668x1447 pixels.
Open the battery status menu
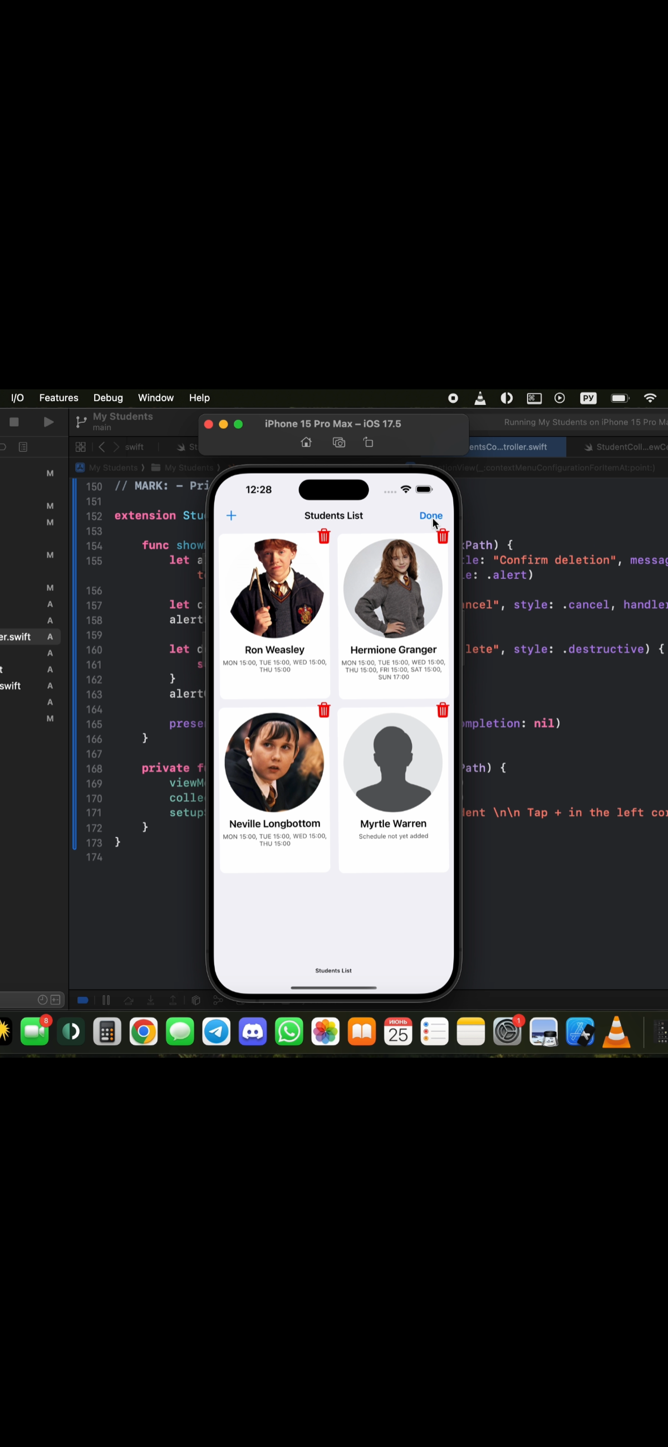pyautogui.click(x=620, y=398)
